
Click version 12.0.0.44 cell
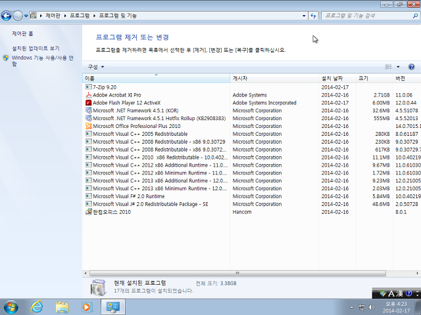click(406, 102)
